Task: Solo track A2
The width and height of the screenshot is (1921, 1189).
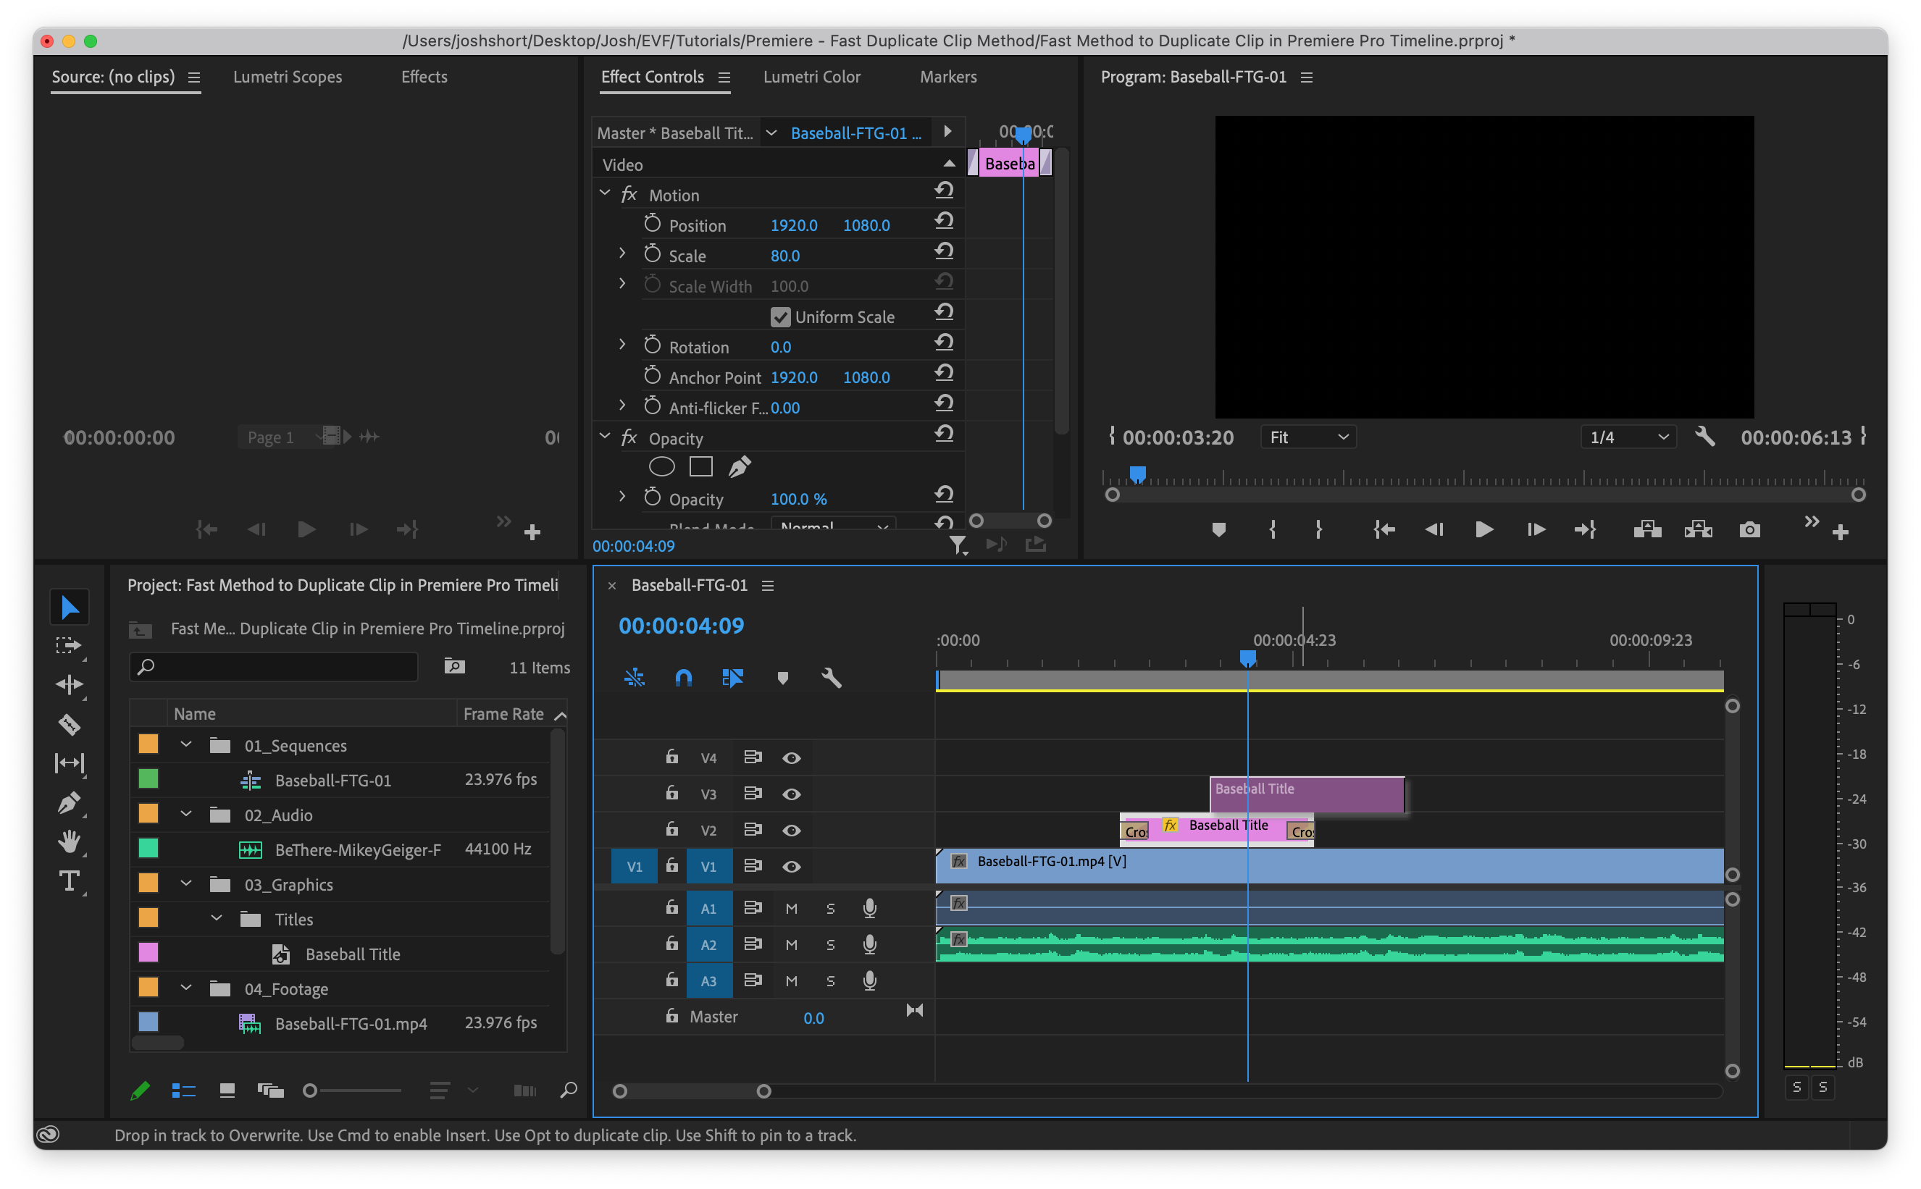Action: pyautogui.click(x=831, y=945)
